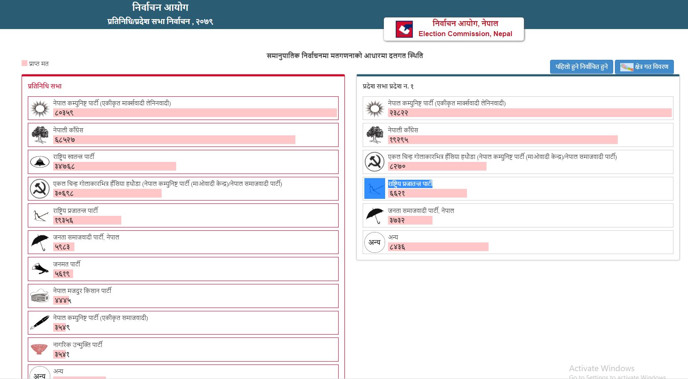Click the pink प्राप्त मत legend swatch
The image size is (688, 379).
tap(25, 64)
